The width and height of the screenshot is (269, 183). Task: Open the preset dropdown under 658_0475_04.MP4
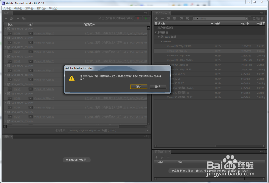[31, 43]
